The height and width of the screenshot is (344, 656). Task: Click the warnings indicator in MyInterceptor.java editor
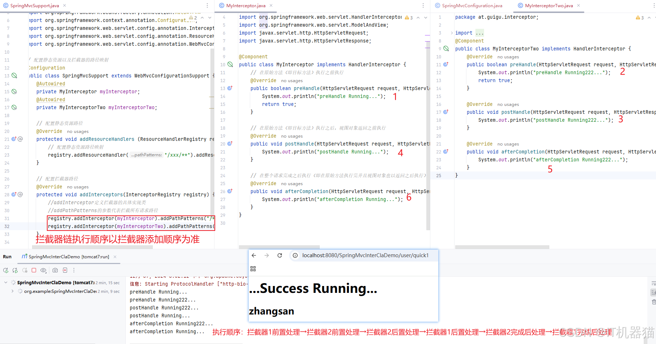pos(409,17)
